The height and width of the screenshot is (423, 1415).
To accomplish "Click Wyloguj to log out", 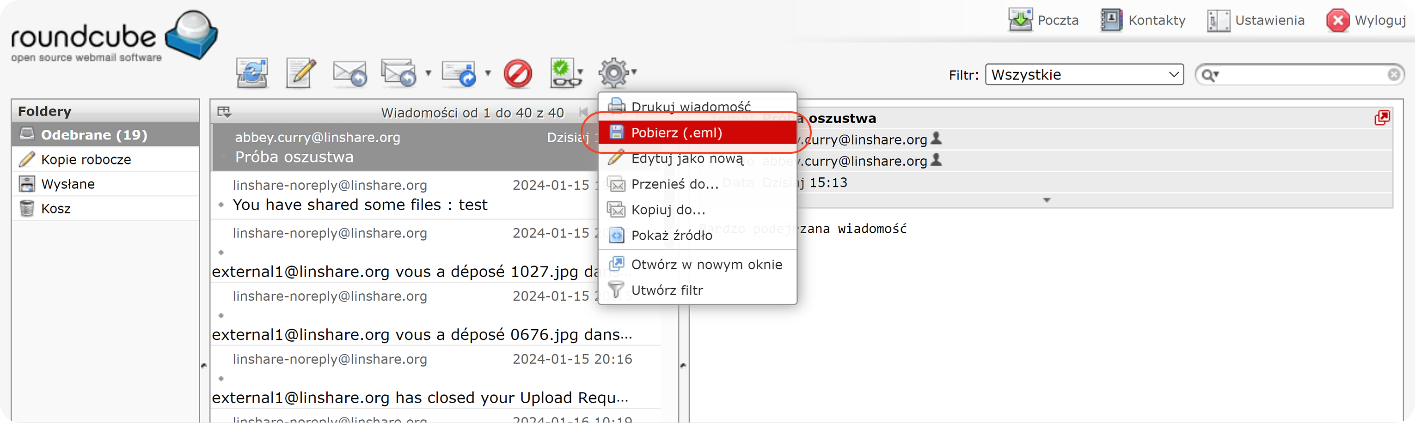I will [1366, 20].
